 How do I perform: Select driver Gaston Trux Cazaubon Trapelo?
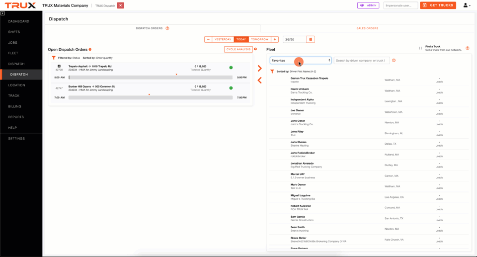(x=369, y=80)
